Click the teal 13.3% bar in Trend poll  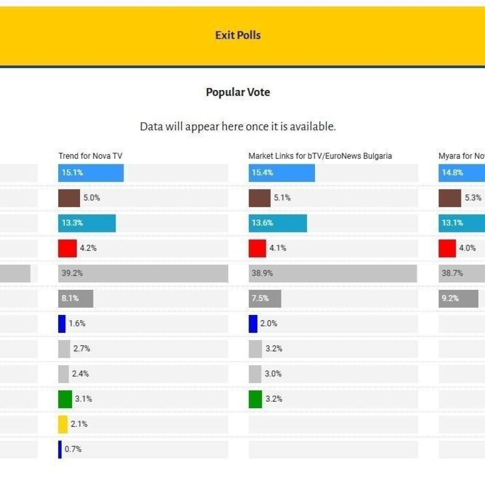click(x=87, y=223)
